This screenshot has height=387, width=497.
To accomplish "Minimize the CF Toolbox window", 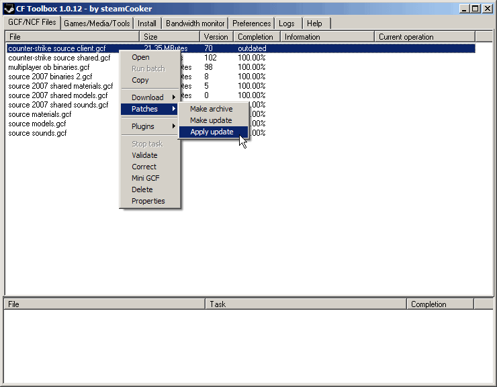I will pos(464,9).
